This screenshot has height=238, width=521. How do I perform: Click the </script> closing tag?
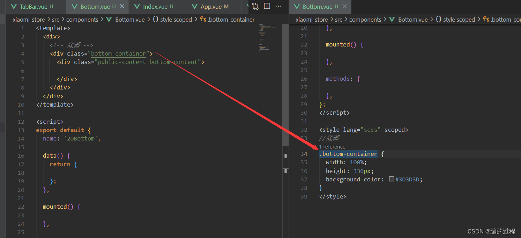[x=334, y=113]
